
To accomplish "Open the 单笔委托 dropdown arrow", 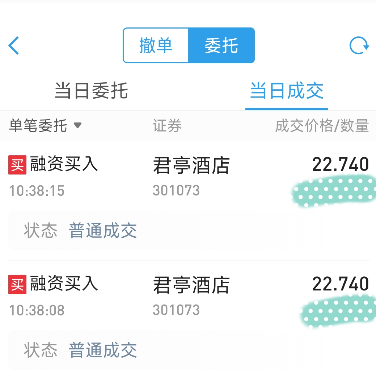I will [x=77, y=125].
